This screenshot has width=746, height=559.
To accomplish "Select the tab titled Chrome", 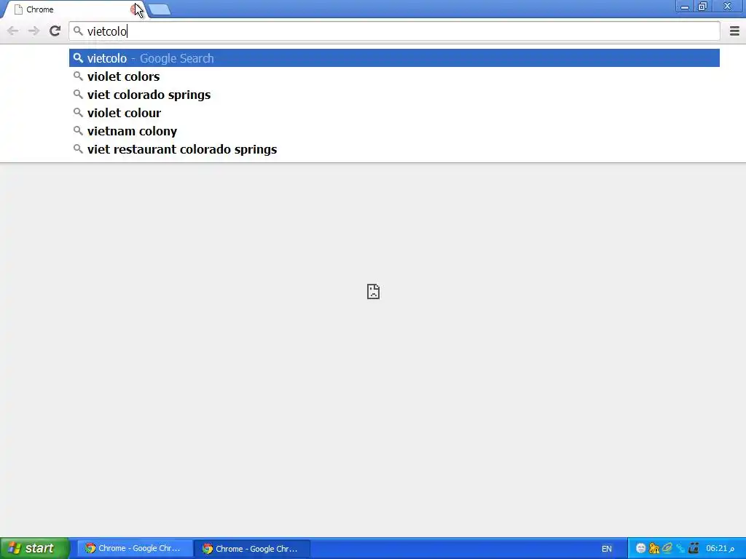I will (74, 9).
